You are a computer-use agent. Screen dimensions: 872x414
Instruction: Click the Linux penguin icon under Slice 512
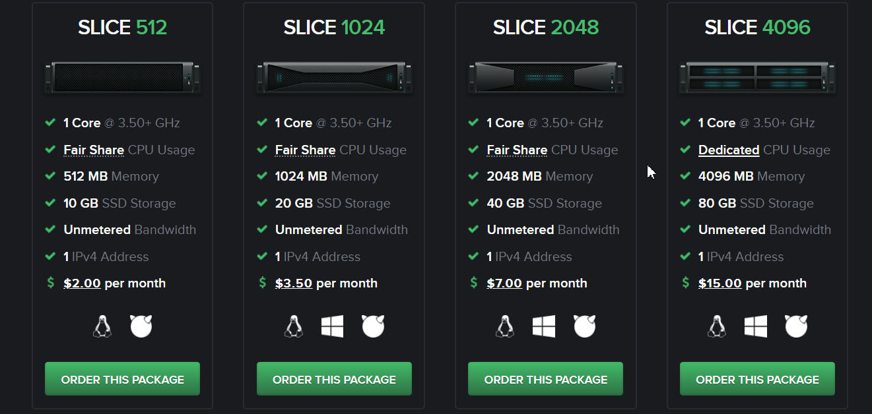tap(102, 326)
